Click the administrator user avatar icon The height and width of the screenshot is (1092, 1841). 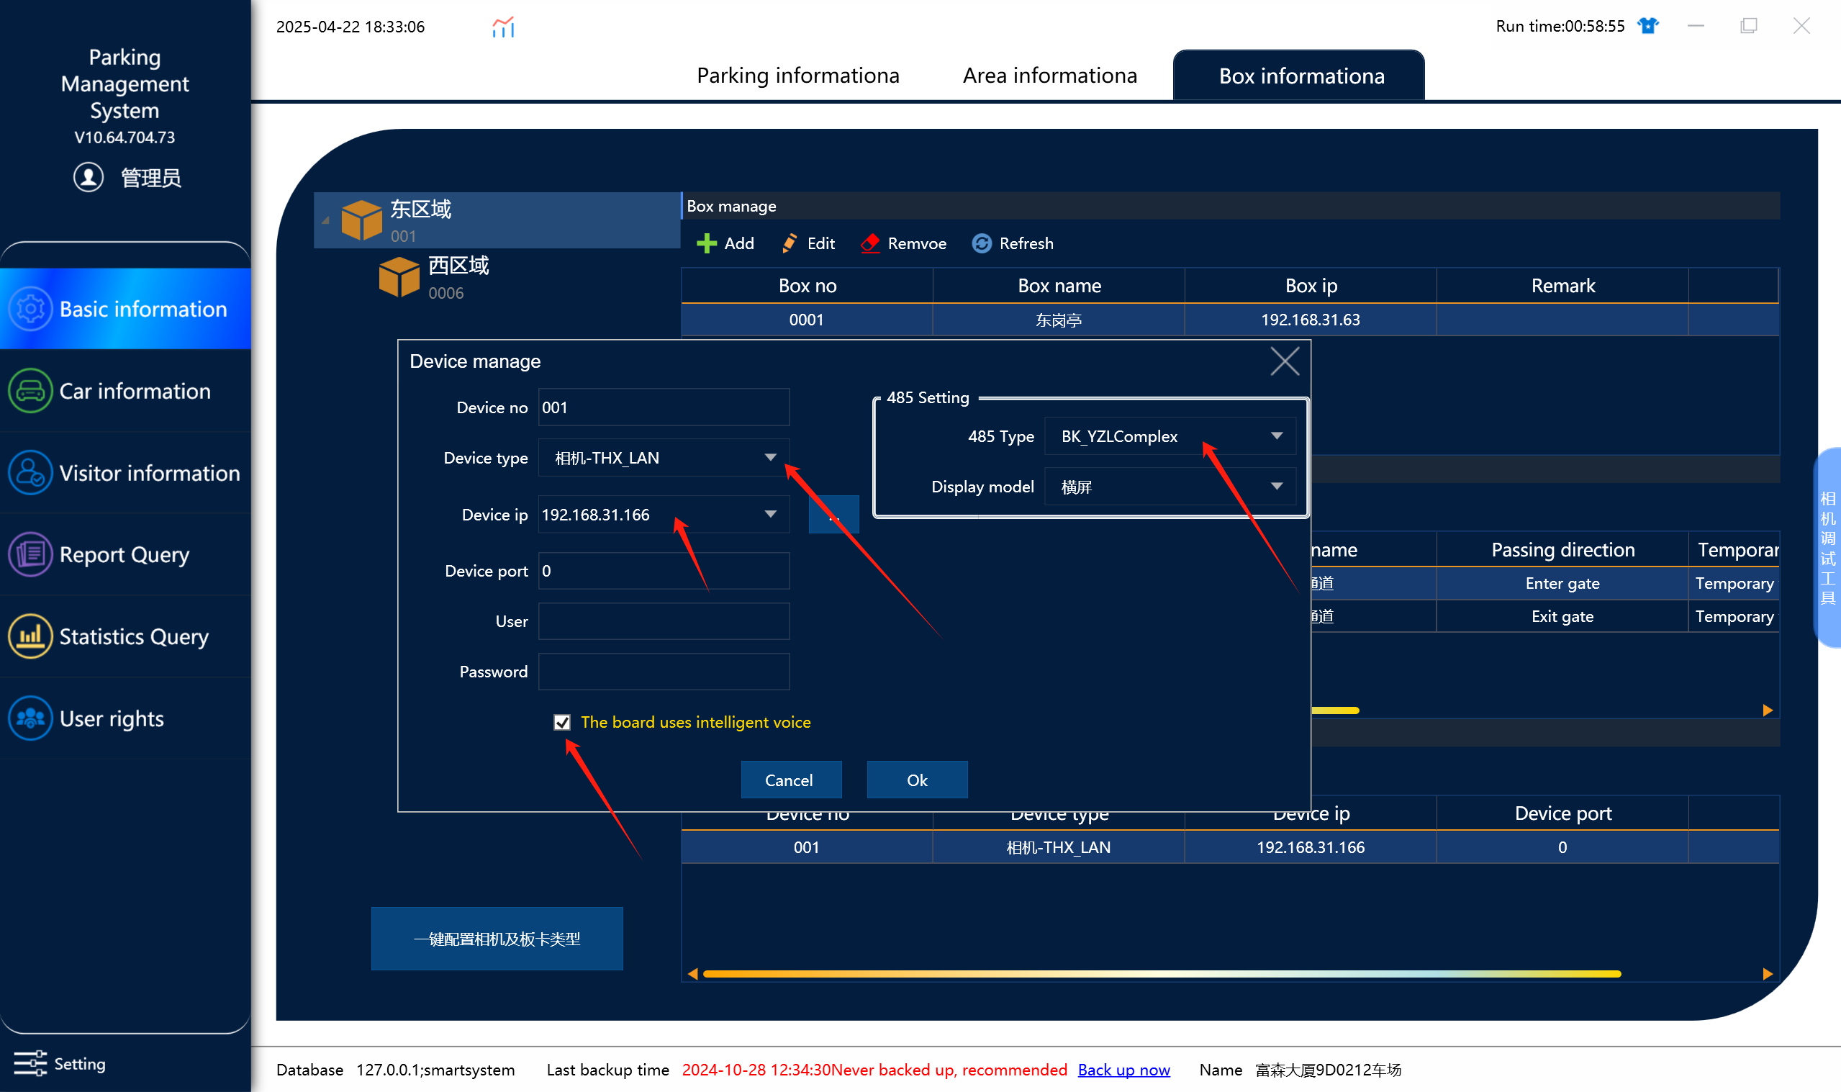click(x=89, y=177)
